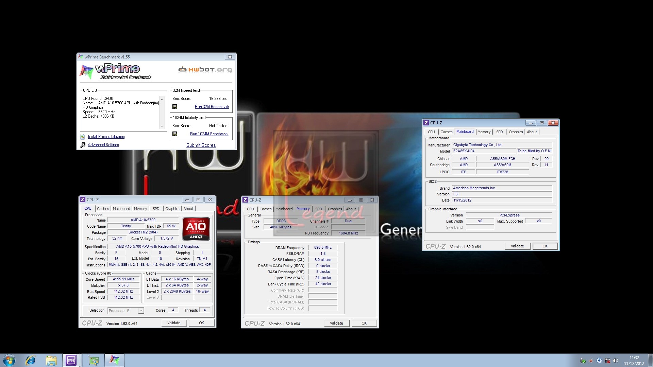The height and width of the screenshot is (367, 653).
Task: Switch to CPU tab in Mainboard window
Action: [431, 132]
